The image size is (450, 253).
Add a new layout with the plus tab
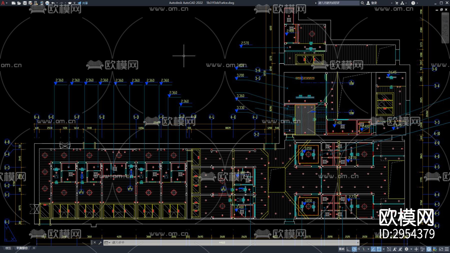pos(34,248)
